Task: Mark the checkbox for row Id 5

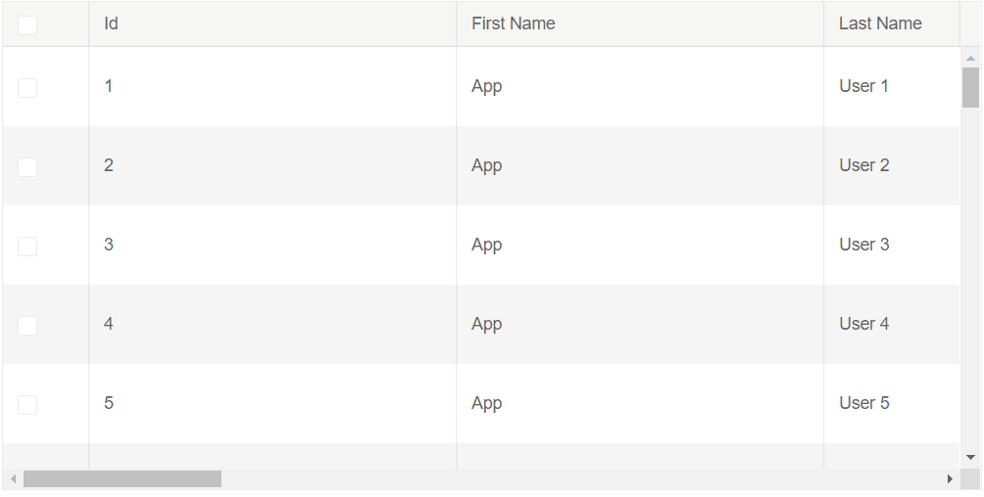Action: coord(27,405)
